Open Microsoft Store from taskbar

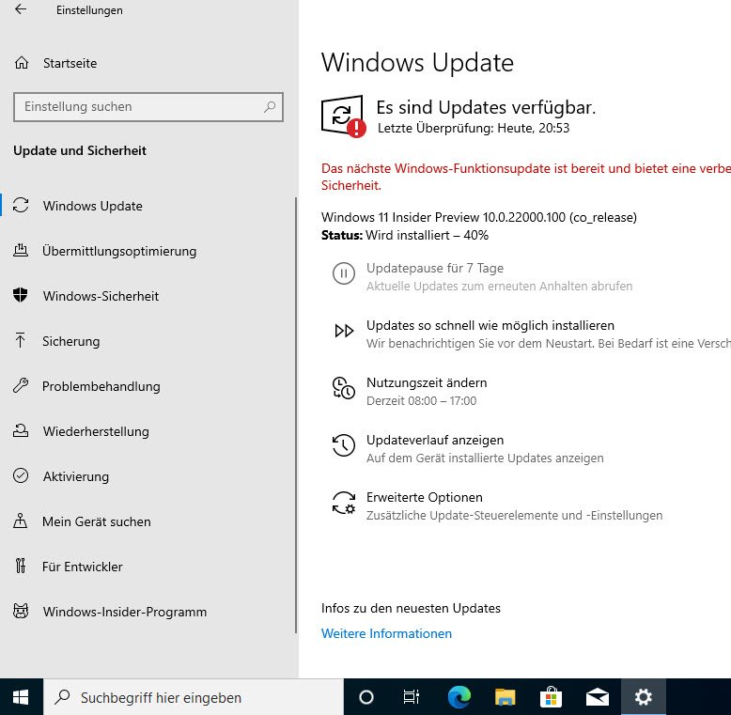click(x=551, y=697)
